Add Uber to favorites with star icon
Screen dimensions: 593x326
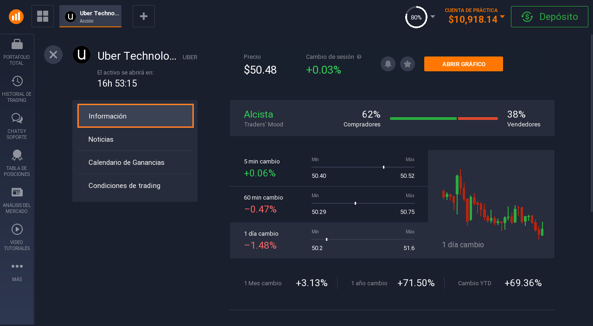coord(408,64)
